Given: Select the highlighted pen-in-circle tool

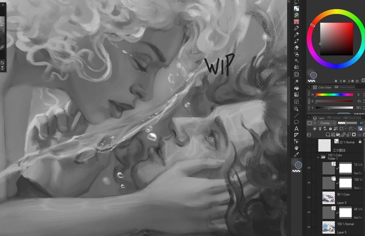Looking at the screenshot, I should point(297,9).
